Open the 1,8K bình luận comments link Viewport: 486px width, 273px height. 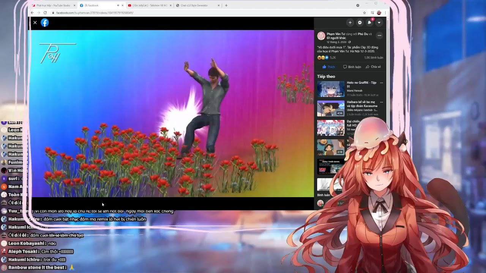[373, 58]
